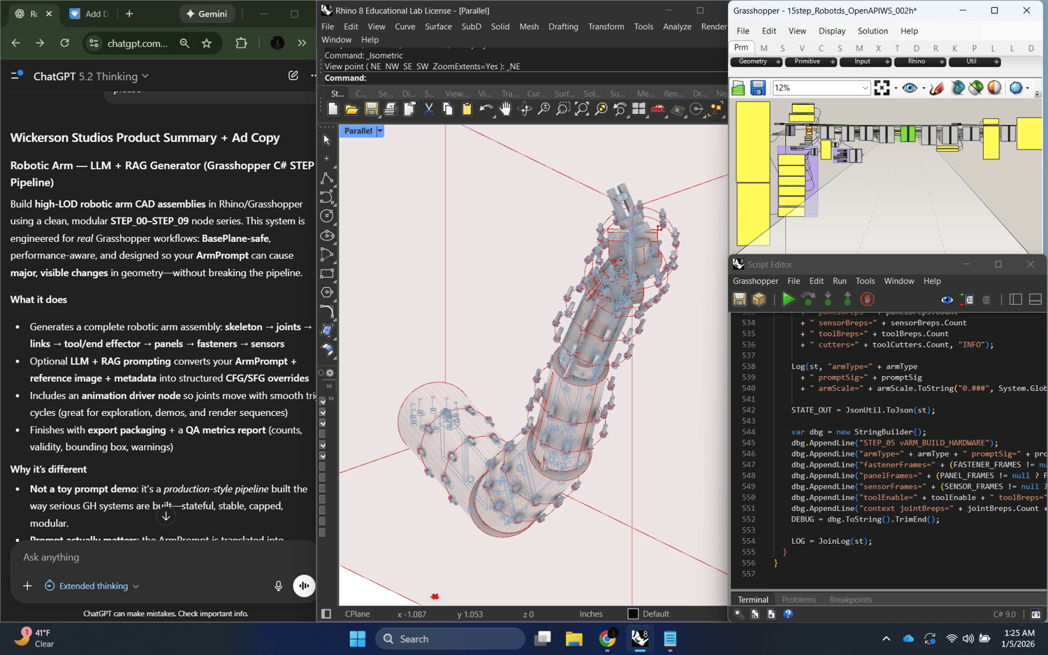Click the Cut scissors icon in Rhino toolbar
1048x655 pixels.
tap(429, 109)
